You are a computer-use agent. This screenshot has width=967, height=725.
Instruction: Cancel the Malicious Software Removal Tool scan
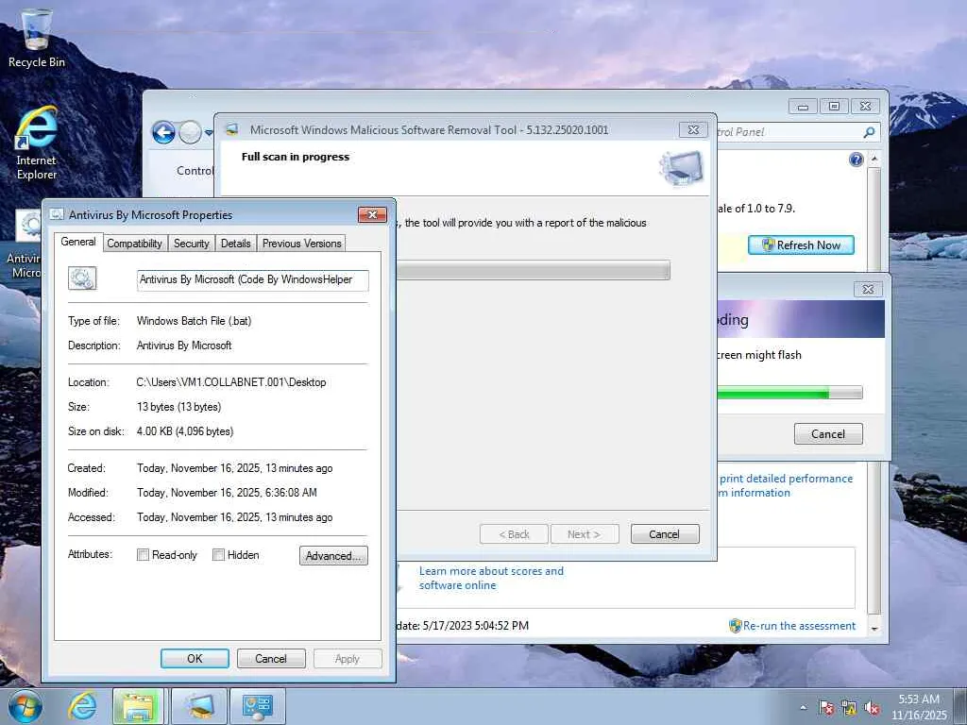pyautogui.click(x=665, y=534)
